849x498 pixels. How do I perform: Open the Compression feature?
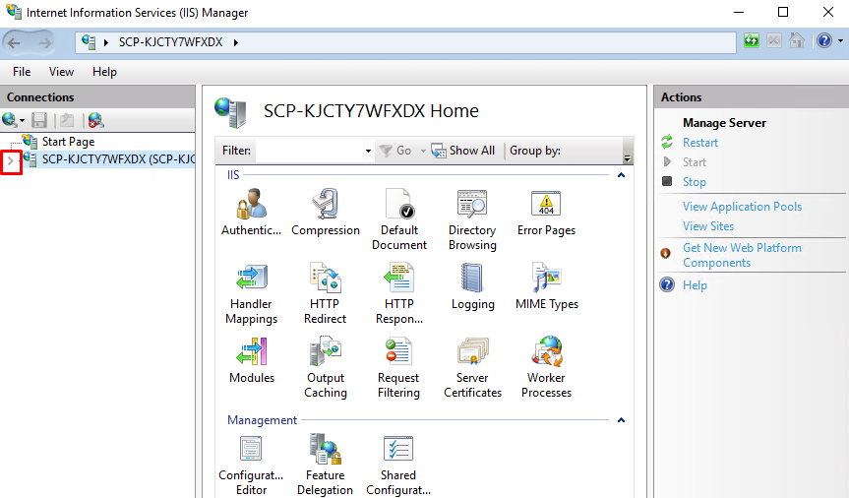tap(326, 213)
